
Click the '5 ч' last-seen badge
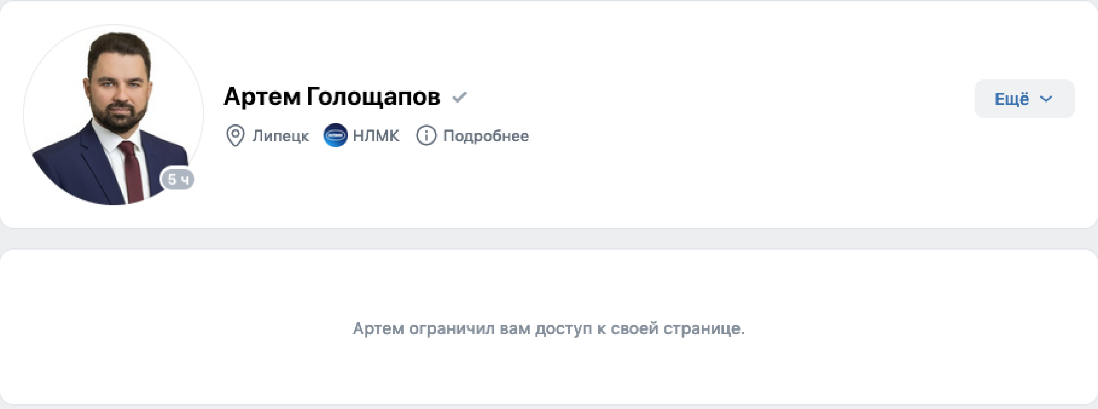coord(178,179)
